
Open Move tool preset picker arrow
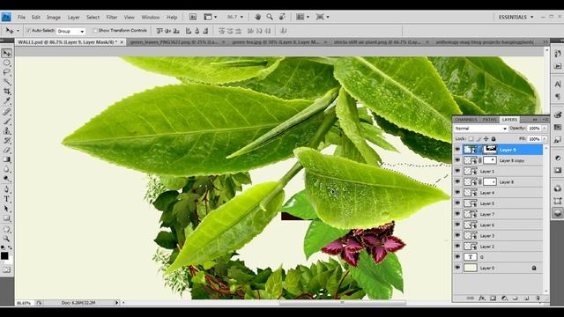(18, 31)
